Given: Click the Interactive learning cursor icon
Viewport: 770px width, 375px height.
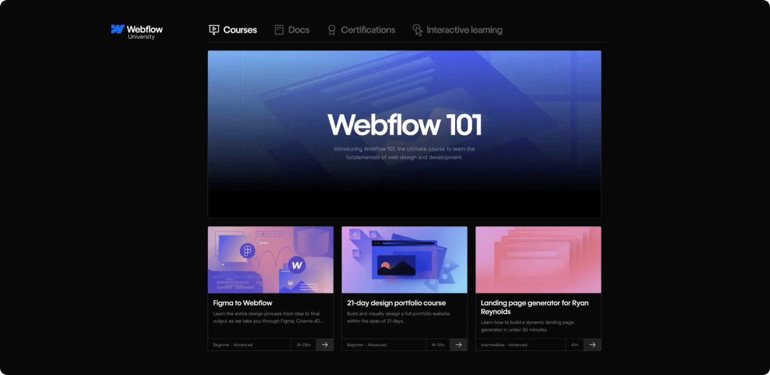Looking at the screenshot, I should 418,30.
